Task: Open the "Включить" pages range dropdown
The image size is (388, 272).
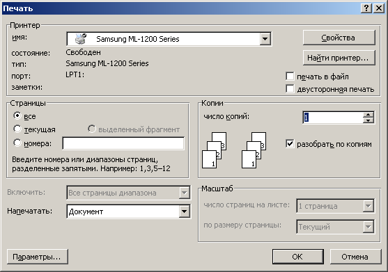Action: click(185, 193)
